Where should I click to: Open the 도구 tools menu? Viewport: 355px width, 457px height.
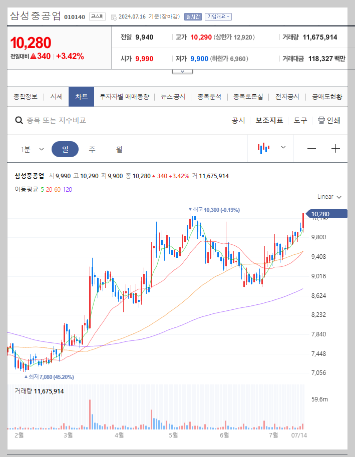pyautogui.click(x=300, y=120)
